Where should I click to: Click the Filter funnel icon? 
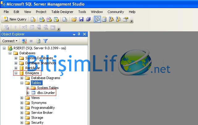(45, 41)
